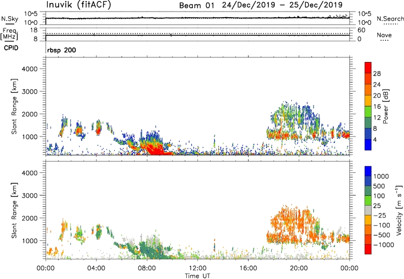Click the '4000' tick on the power panel axis
This screenshot has width=404, height=279.
click(x=29, y=69)
